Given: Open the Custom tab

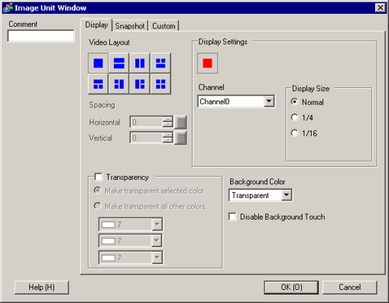Looking at the screenshot, I should (x=164, y=26).
